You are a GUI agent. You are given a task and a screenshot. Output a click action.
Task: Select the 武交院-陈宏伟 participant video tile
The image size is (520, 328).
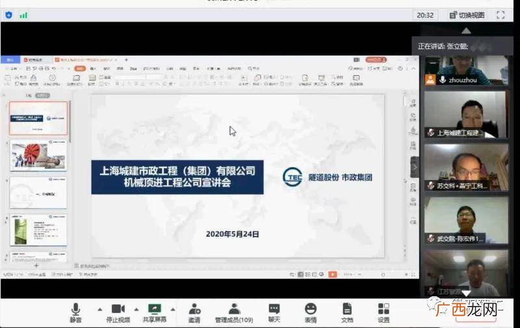pos(466,220)
